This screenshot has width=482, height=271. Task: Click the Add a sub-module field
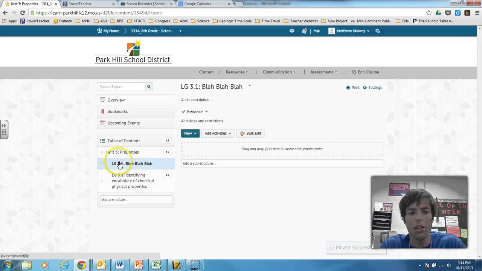[x=282, y=163]
